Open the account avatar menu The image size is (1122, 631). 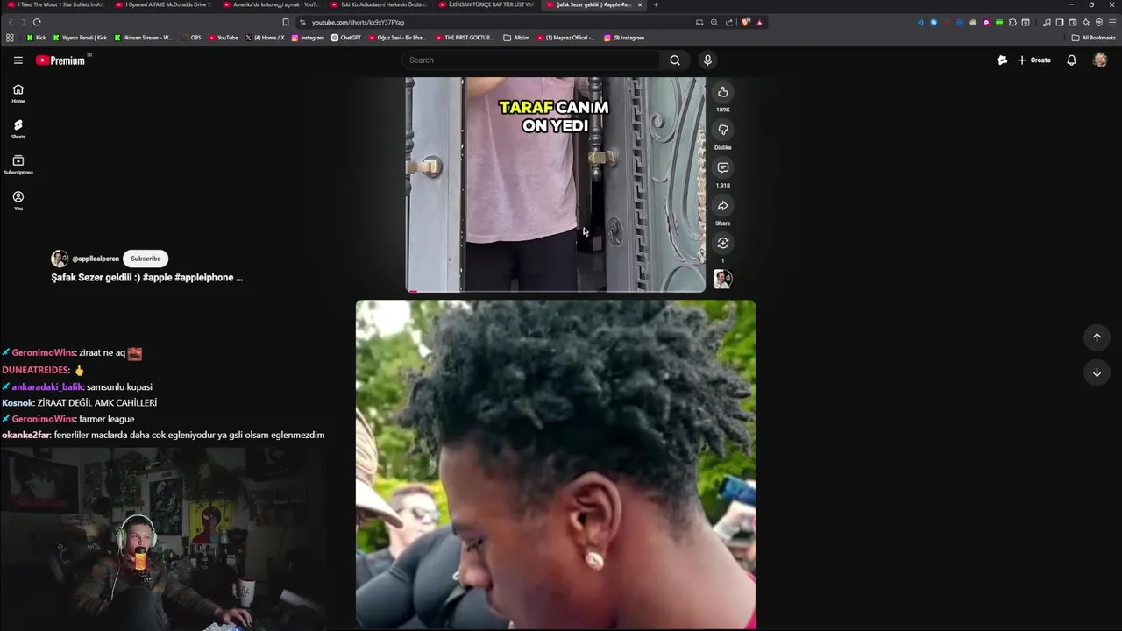[1100, 60]
